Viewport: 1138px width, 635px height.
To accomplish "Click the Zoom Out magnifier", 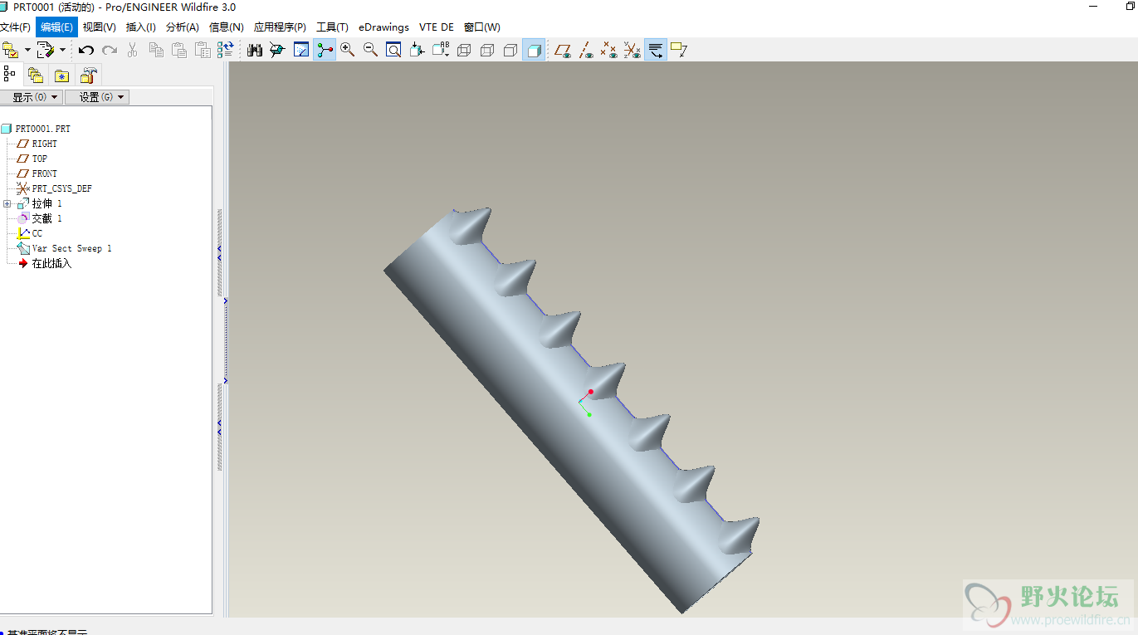I will [x=370, y=51].
